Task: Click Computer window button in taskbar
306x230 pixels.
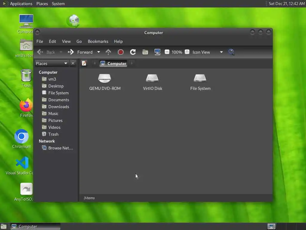Action: click(x=36, y=226)
